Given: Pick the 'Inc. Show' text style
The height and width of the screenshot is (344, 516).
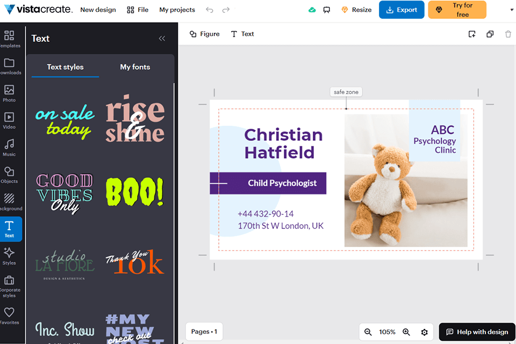Looking at the screenshot, I should (x=65, y=330).
